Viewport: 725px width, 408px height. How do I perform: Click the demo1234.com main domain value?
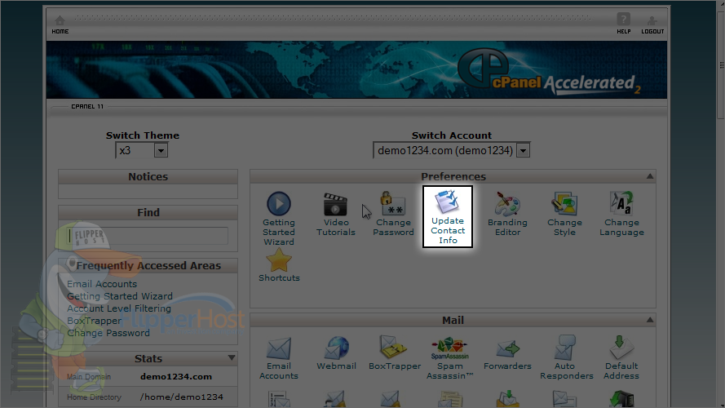(176, 376)
